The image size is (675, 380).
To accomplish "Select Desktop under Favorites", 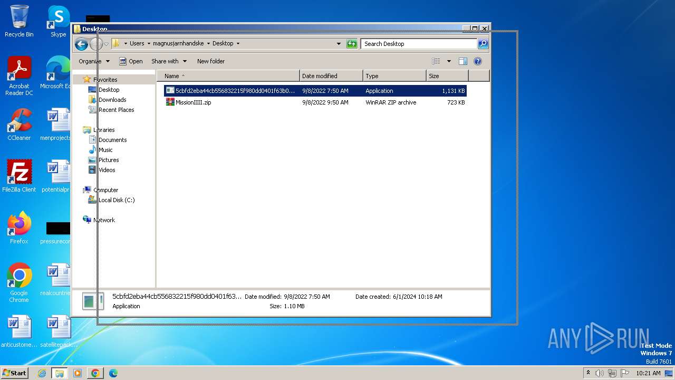I will click(109, 90).
